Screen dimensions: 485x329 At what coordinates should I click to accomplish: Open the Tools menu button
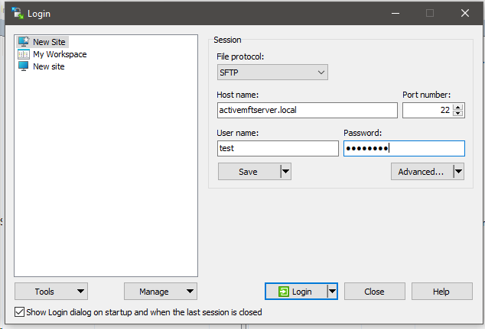pos(50,292)
